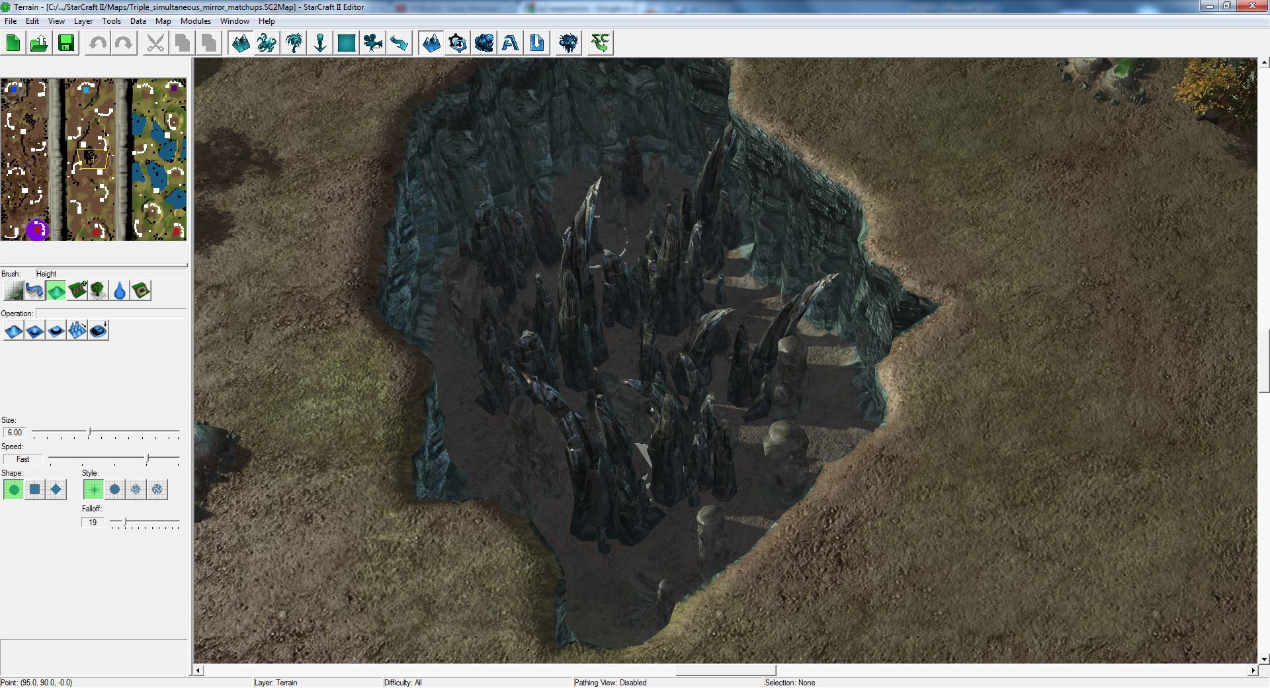
Task: Save the map with floppy icon
Action: coord(66,44)
